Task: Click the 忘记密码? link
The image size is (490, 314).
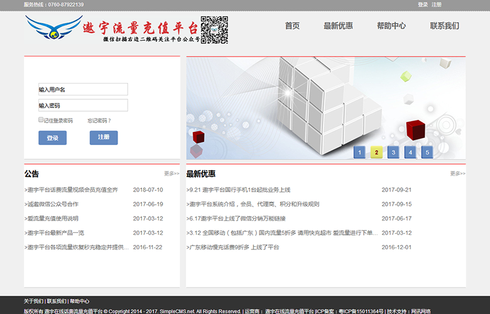Action: point(99,121)
